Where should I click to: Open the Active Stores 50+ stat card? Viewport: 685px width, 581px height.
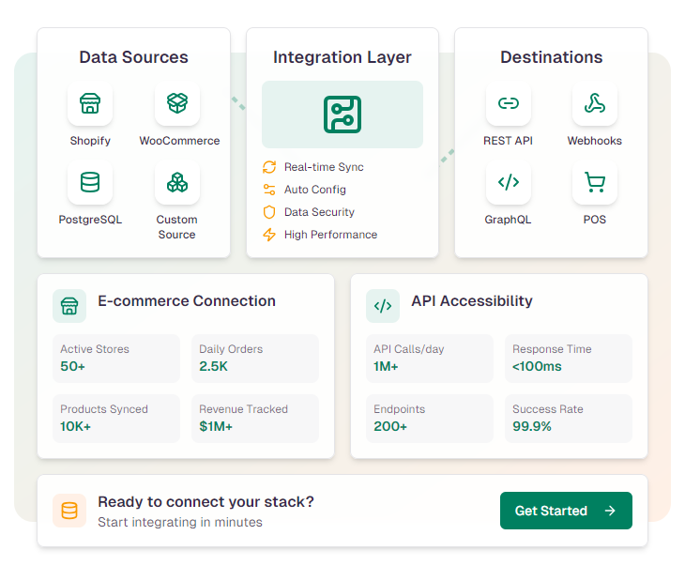[116, 359]
